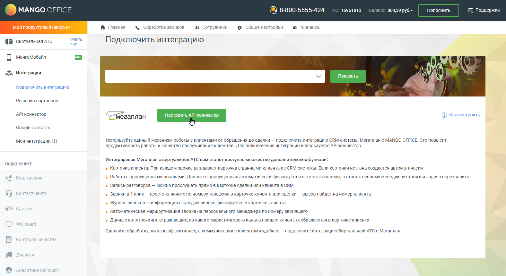
Task: Click the info icon beside Как настроить
Action: pos(444,115)
